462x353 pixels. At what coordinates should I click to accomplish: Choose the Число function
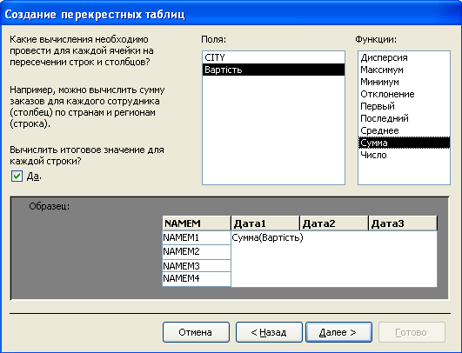click(x=404, y=155)
